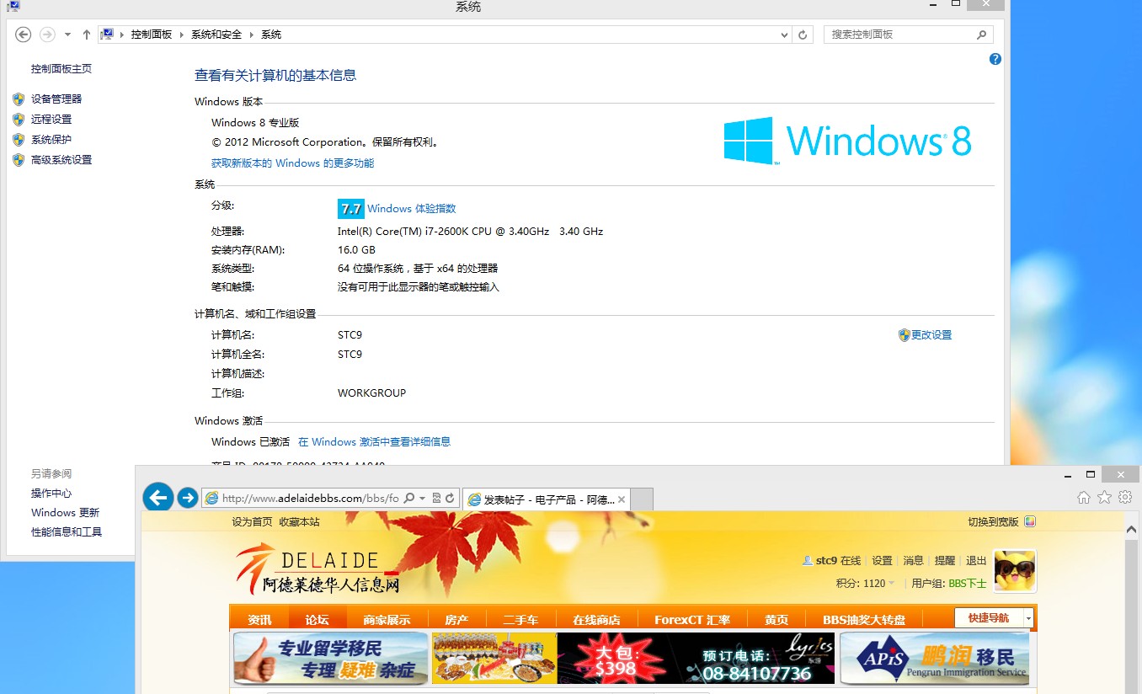
Task: Open Favorites star in Internet Explorer
Action: click(x=1104, y=498)
